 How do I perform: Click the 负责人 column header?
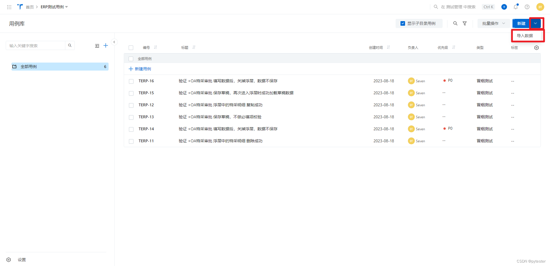click(413, 48)
